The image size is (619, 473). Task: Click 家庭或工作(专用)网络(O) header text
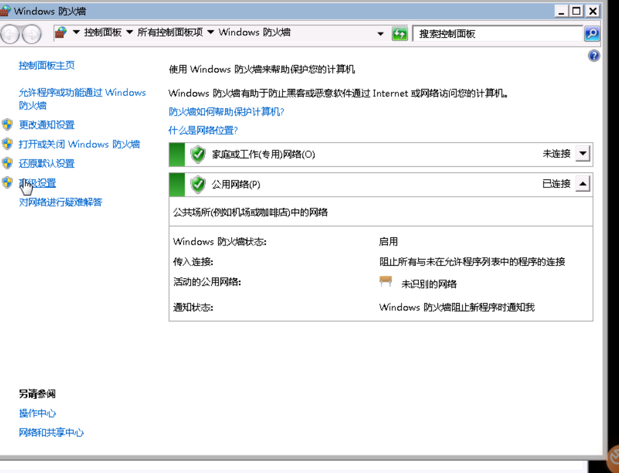pos(263,154)
